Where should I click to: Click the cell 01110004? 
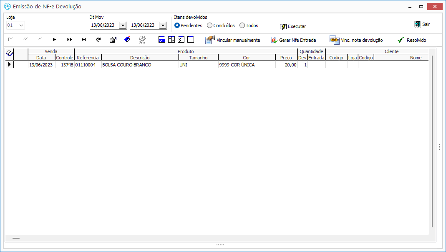tap(88, 65)
